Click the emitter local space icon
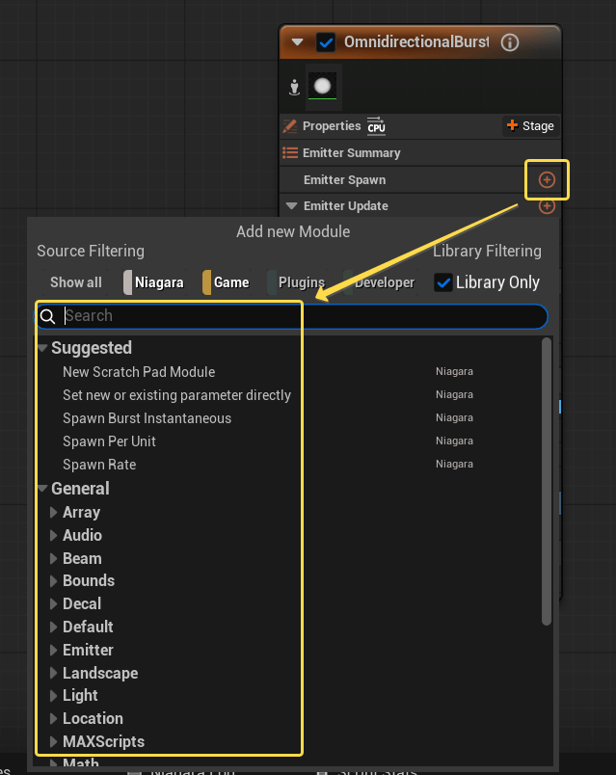616x775 pixels. coord(295,88)
